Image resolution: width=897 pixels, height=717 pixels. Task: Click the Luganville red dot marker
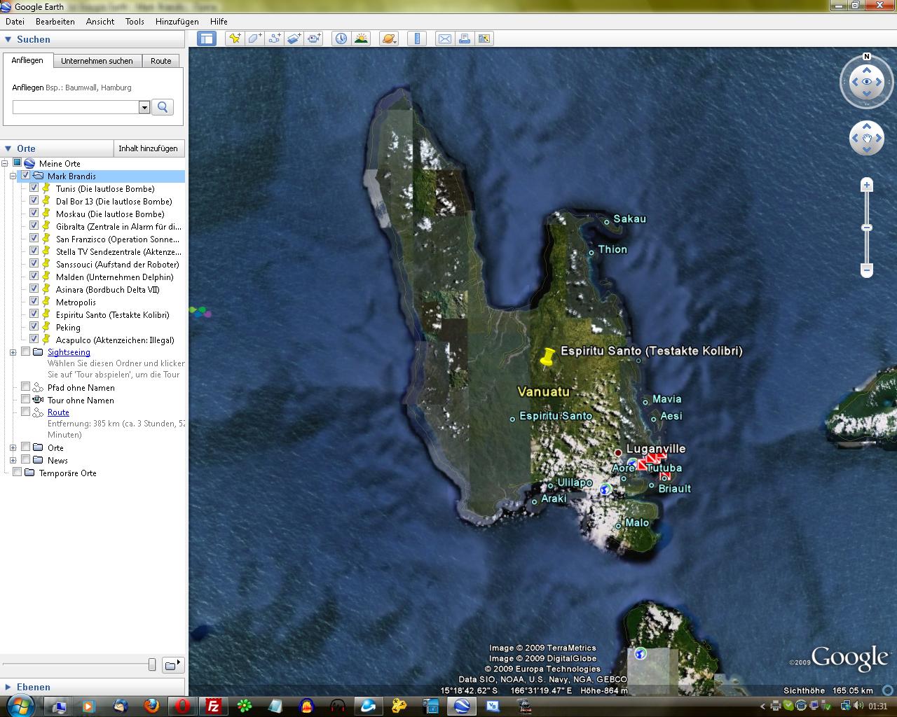[618, 452]
